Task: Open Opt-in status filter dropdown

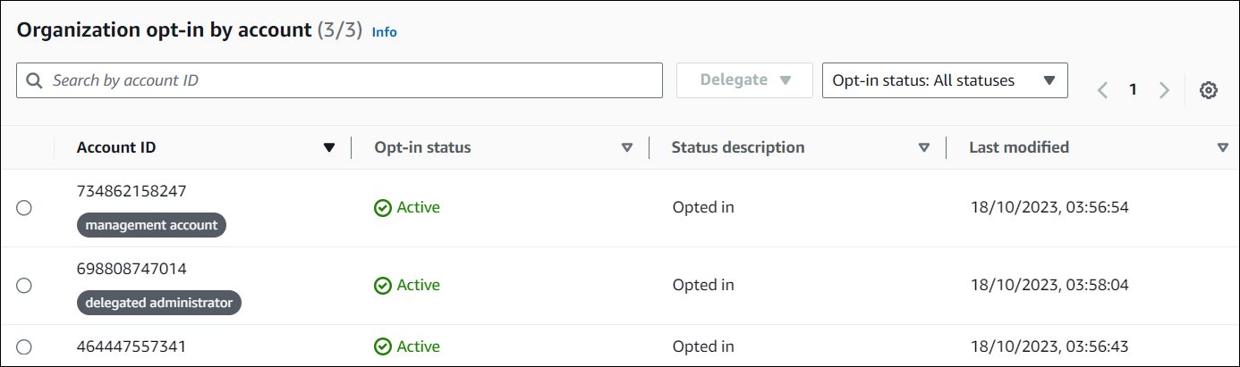Action: tap(945, 80)
